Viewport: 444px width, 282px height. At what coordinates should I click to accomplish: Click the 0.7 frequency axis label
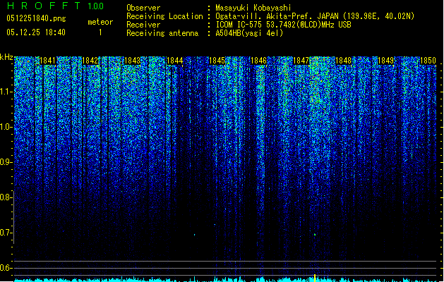pyautogui.click(x=6, y=233)
